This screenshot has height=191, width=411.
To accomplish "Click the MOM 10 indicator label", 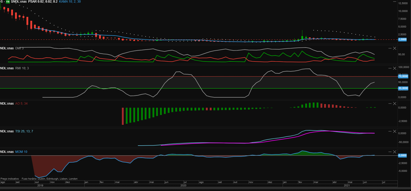I will coord(21,152).
